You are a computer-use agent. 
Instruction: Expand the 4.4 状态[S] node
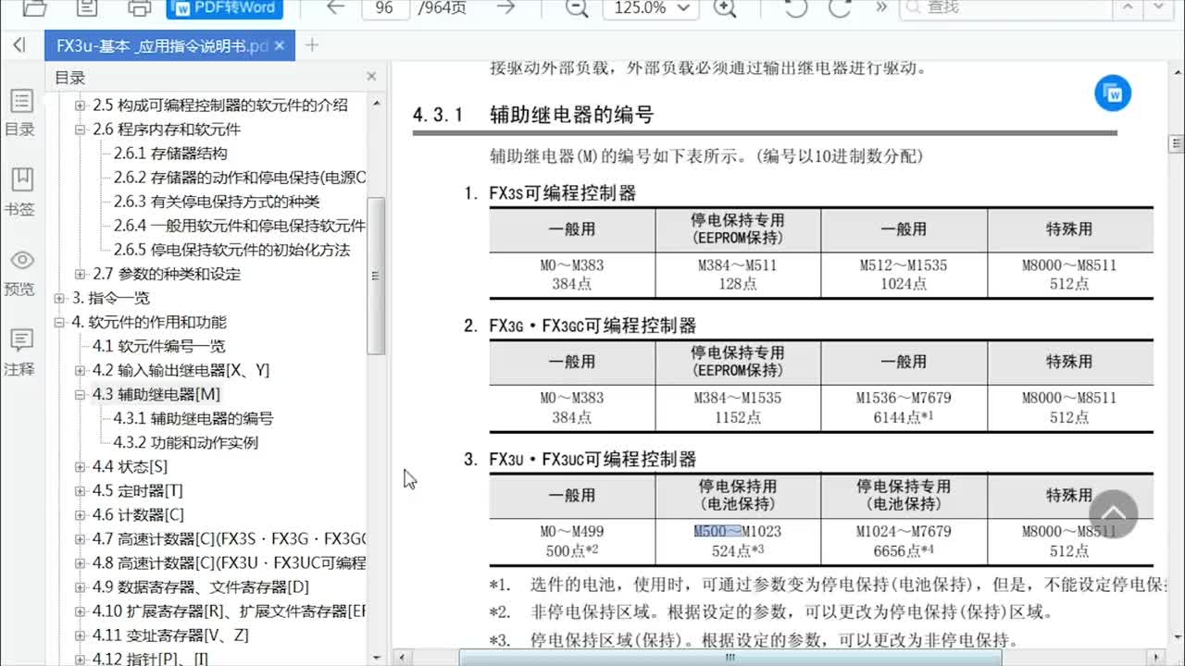[80, 466]
